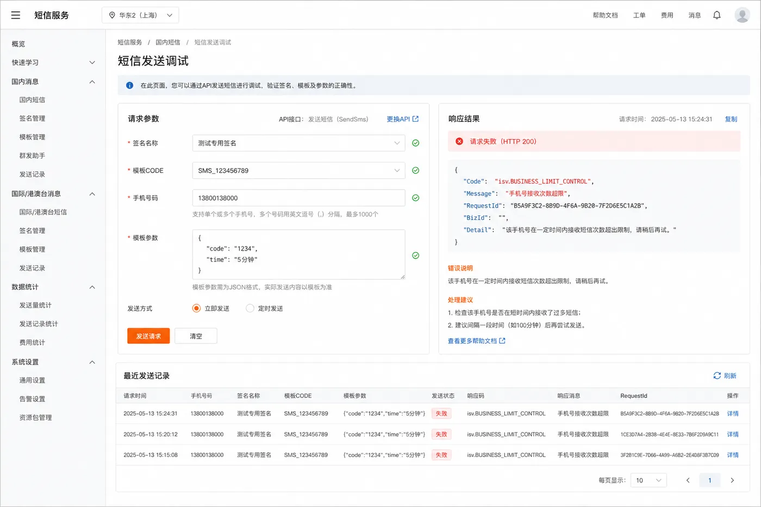Open 模板管理 under 国内消息
The width and height of the screenshot is (761, 507).
coord(33,137)
